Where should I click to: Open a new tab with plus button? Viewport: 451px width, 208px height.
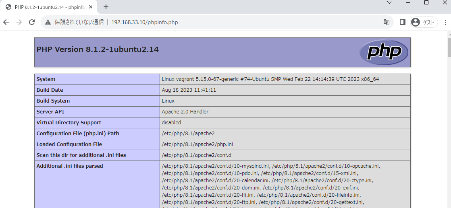coord(106,7)
